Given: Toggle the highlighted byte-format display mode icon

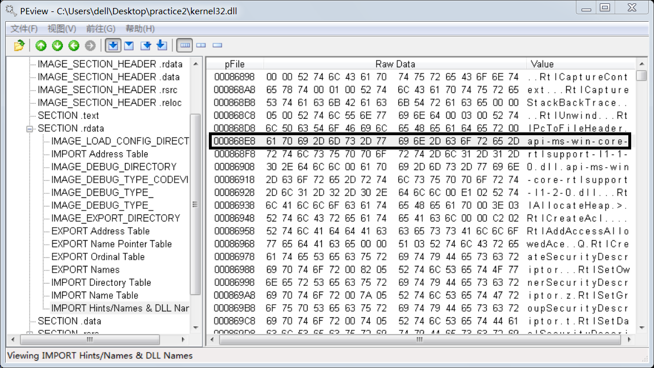Looking at the screenshot, I should click(184, 46).
